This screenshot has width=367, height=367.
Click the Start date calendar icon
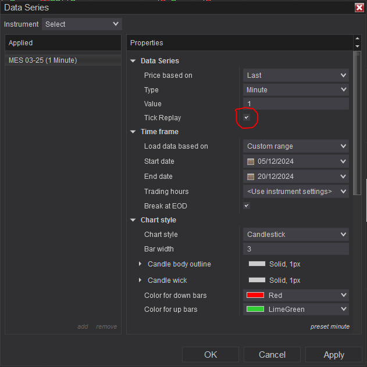(251, 161)
